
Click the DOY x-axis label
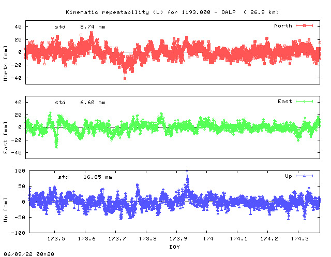[x=175, y=247]
